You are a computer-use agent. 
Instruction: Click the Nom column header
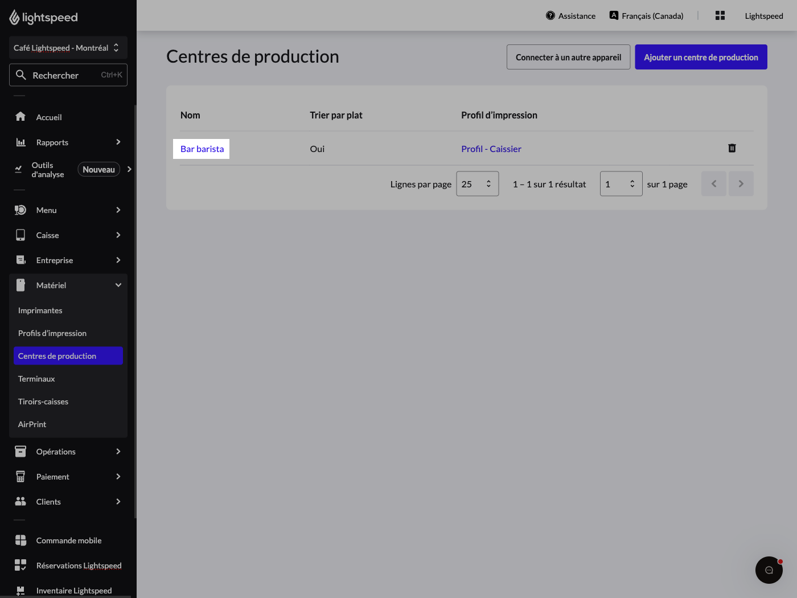pos(190,115)
